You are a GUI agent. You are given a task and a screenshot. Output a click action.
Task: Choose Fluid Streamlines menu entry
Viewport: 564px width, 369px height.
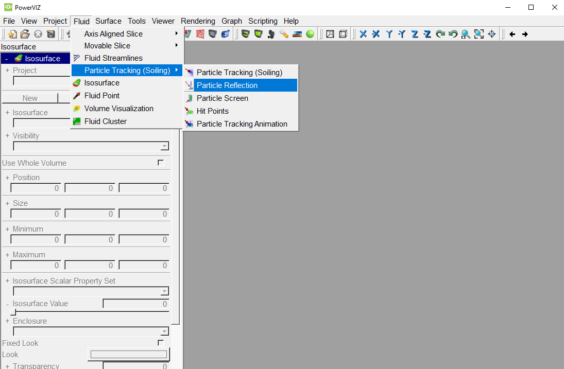point(113,58)
